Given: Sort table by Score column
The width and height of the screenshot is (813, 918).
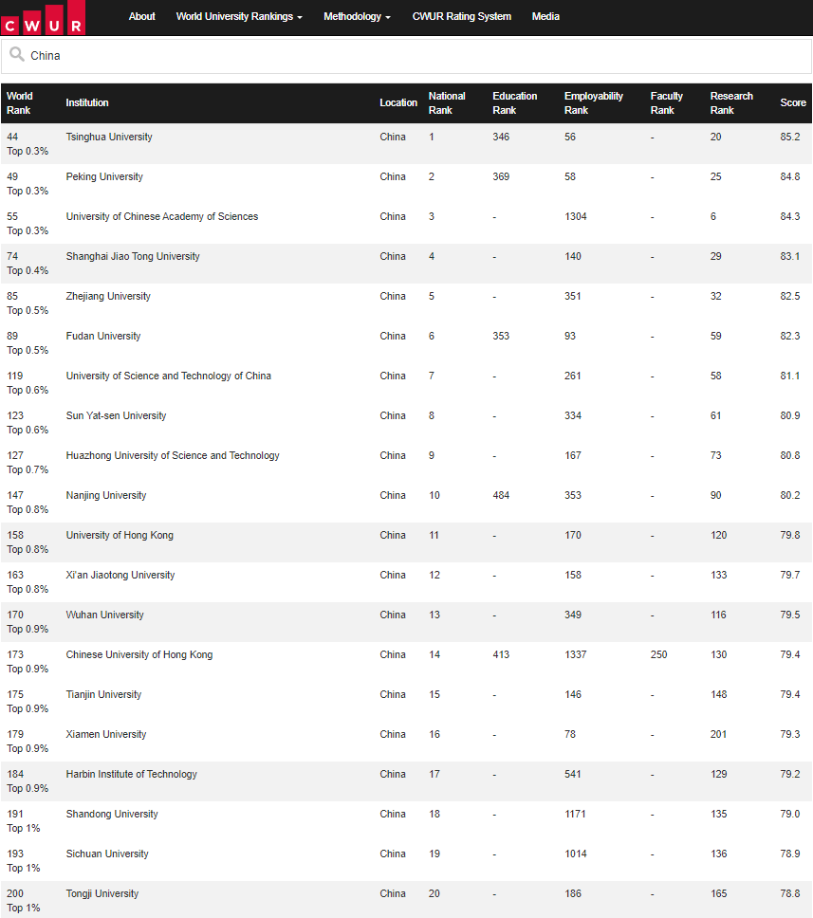Looking at the screenshot, I should (x=793, y=103).
